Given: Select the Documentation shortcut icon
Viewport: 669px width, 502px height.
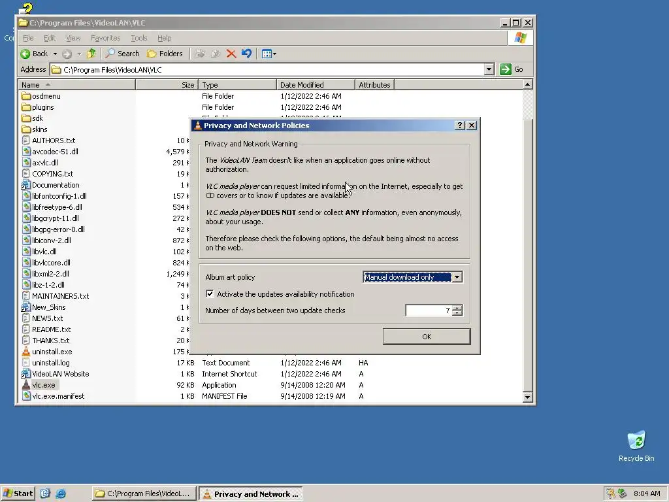Looking at the screenshot, I should [26, 185].
